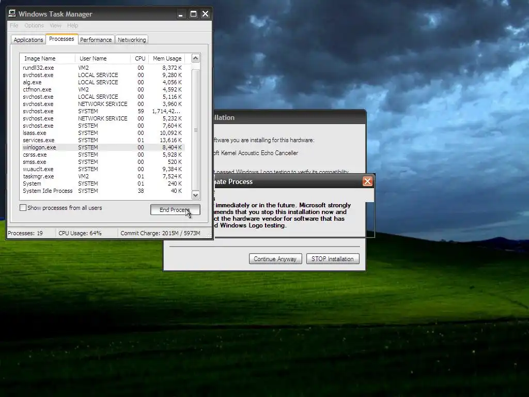This screenshot has width=529, height=397.
Task: Open the Options menu
Action: click(34, 25)
